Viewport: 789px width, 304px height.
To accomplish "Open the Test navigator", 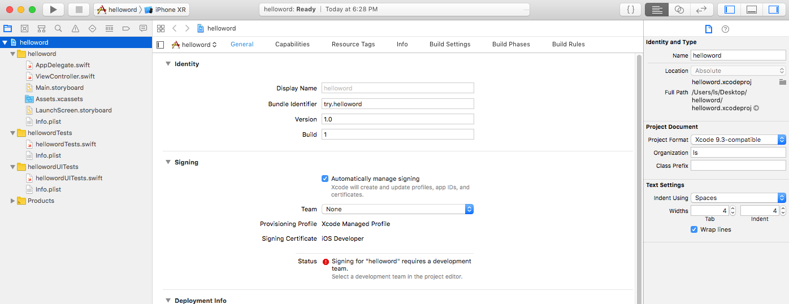I will pos(92,28).
